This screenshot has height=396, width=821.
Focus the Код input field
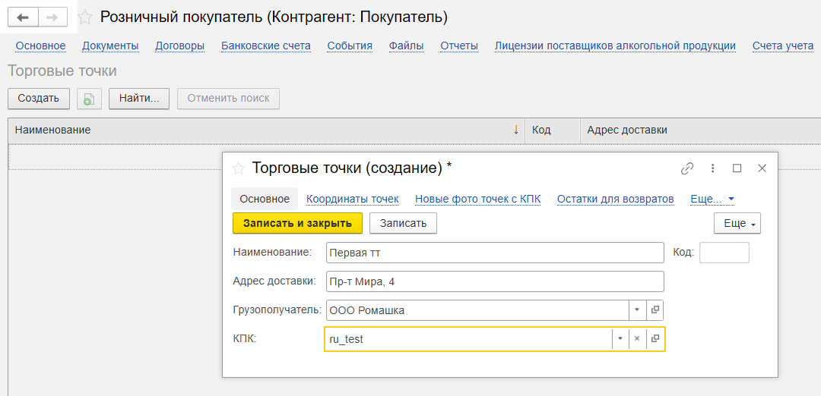pyautogui.click(x=724, y=253)
